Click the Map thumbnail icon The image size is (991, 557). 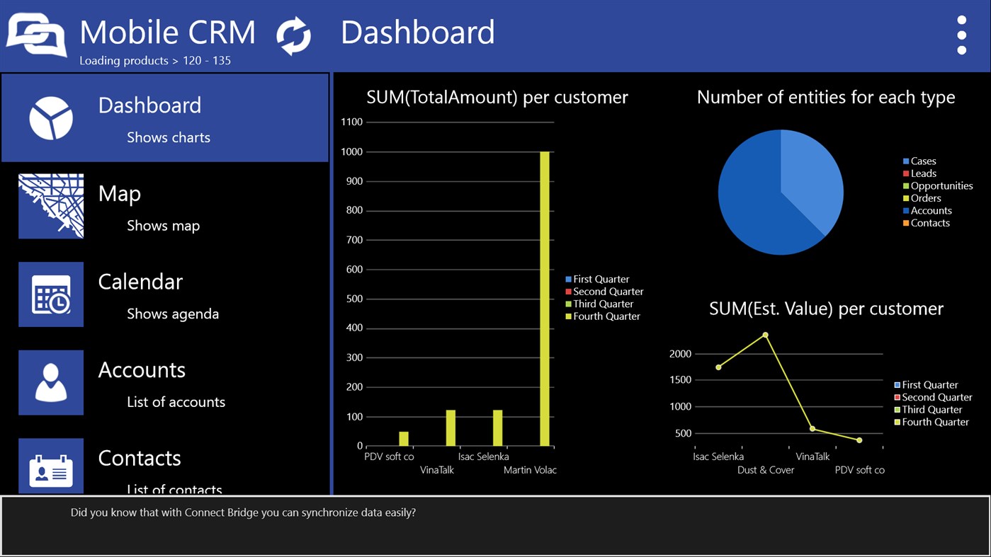[x=50, y=206]
